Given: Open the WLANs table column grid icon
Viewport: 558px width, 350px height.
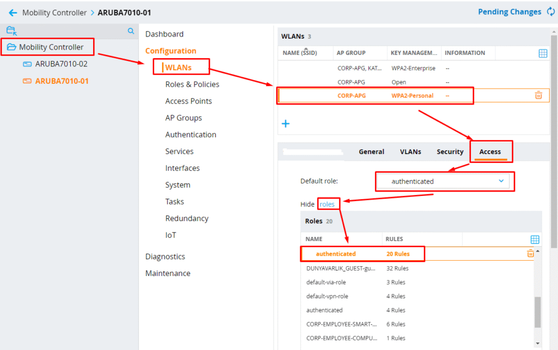Looking at the screenshot, I should pyautogui.click(x=543, y=53).
